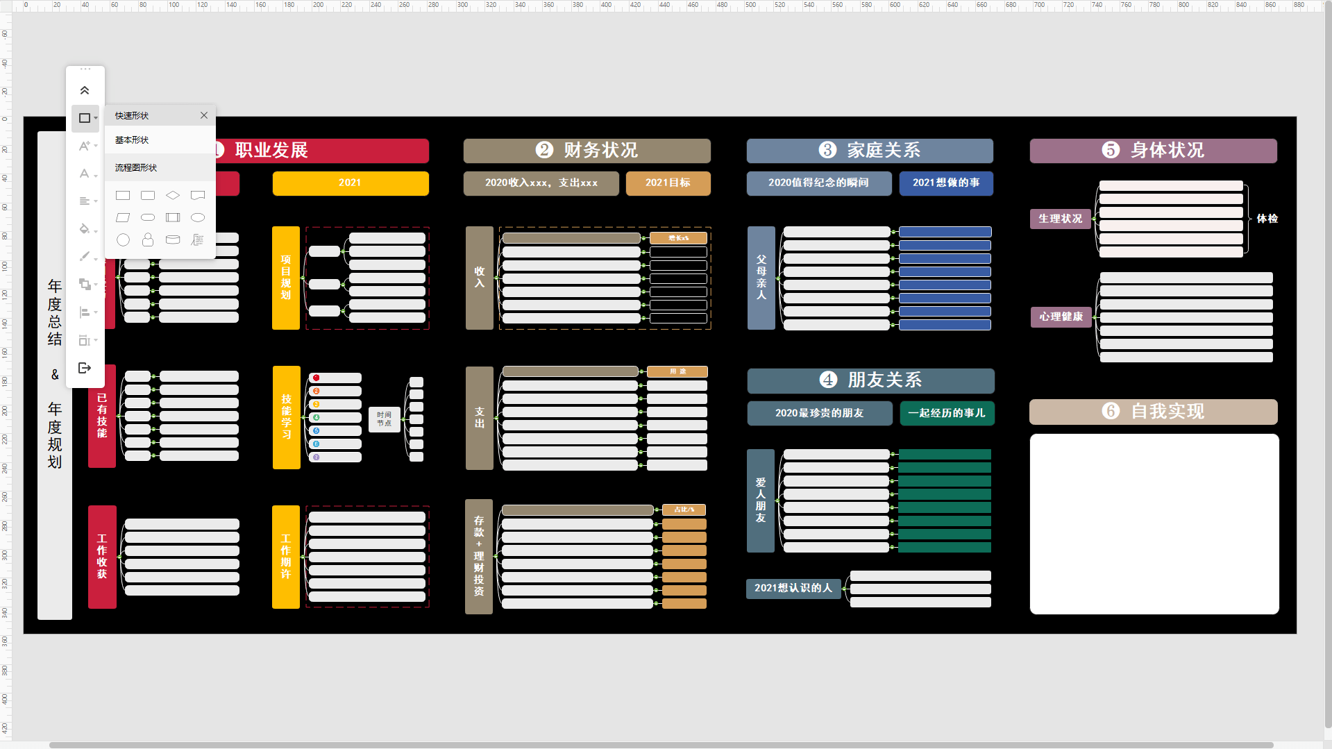Select the 体检 text label

coord(1267,219)
